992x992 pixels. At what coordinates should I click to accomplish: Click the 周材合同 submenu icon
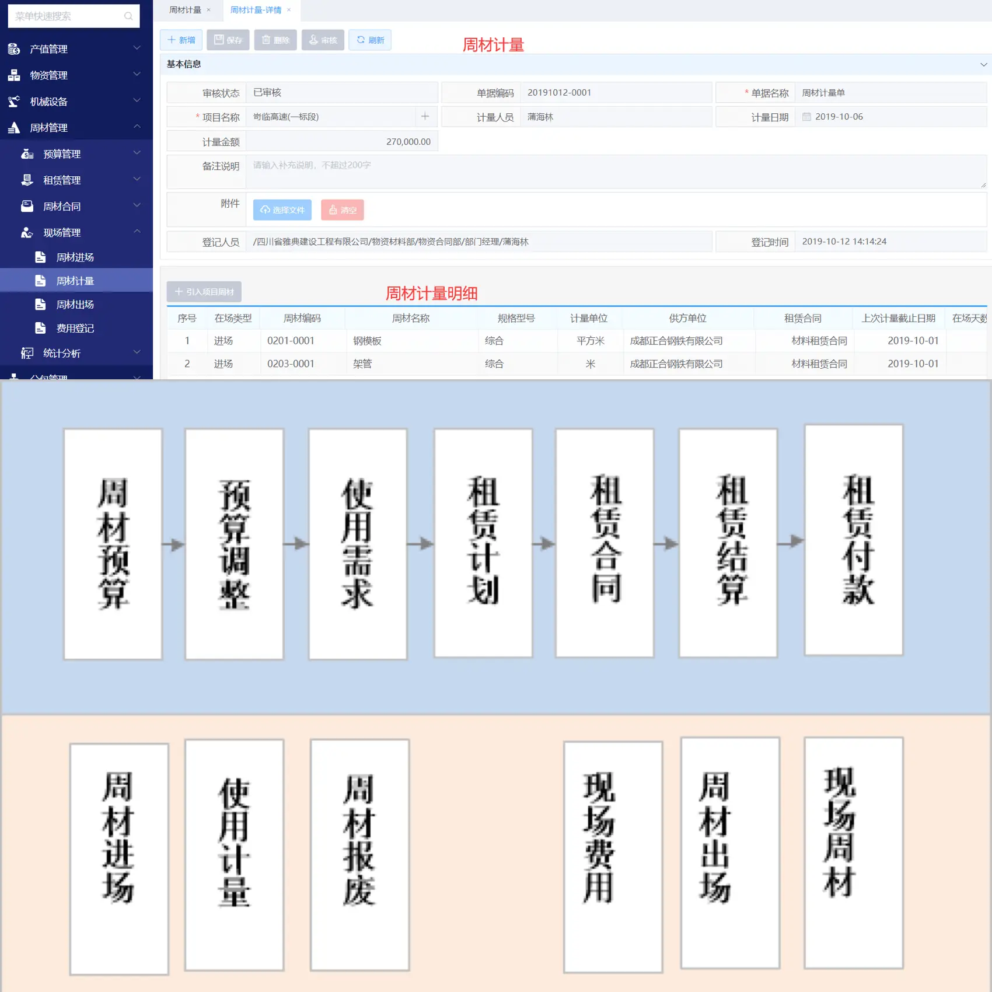click(x=27, y=207)
